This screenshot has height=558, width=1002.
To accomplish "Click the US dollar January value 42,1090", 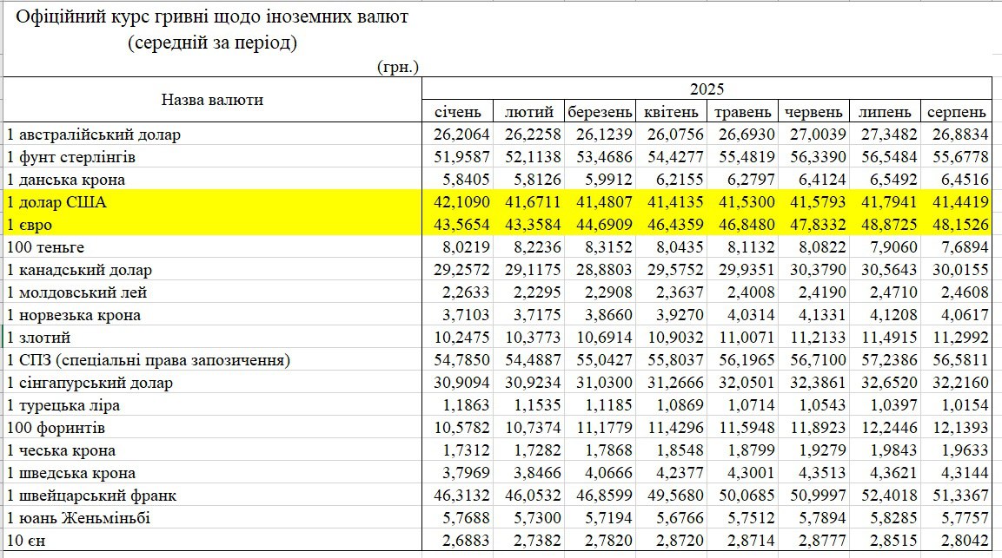I will pos(463,202).
